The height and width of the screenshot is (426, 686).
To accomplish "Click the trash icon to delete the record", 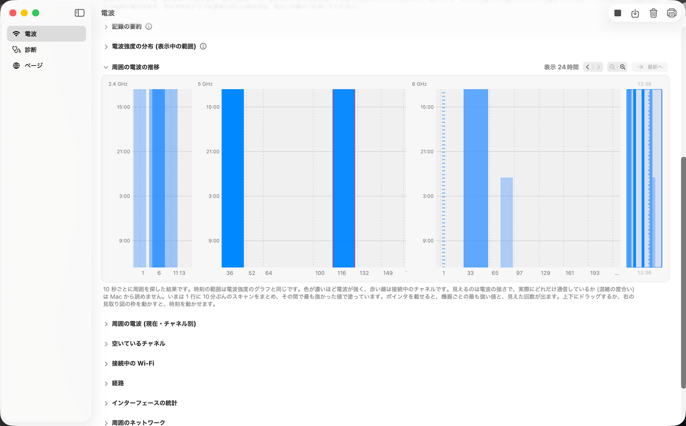I will [653, 13].
